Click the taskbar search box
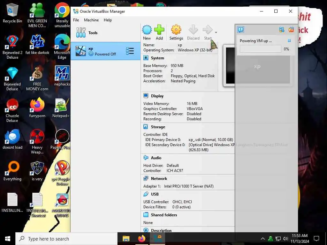Screen dimensions: 327x245 pos(66,239)
